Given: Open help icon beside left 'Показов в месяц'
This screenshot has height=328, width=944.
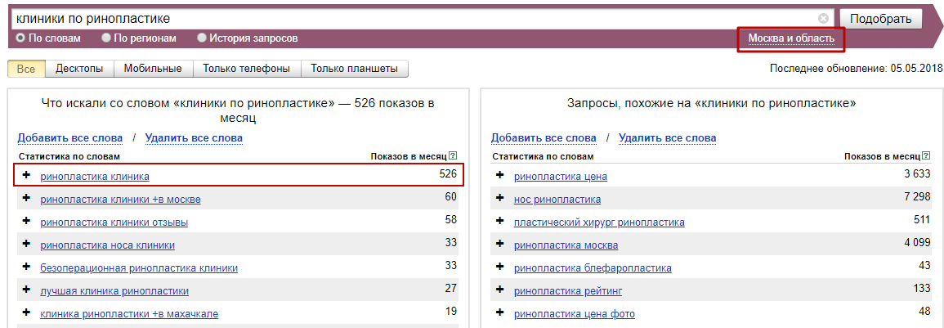Looking at the screenshot, I should coord(453,156).
